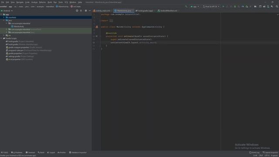Open the Event Log panel

pyautogui.click(x=255, y=153)
